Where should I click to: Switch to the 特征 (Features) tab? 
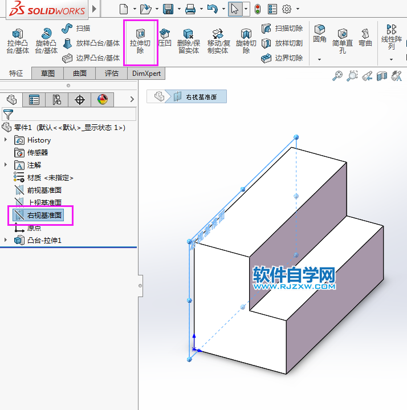coord(16,73)
